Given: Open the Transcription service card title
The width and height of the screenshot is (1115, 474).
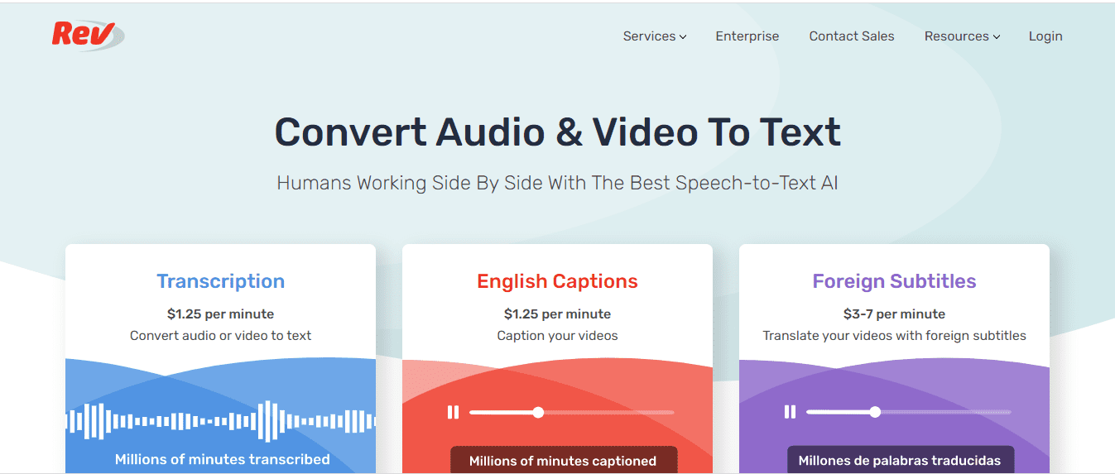Looking at the screenshot, I should [221, 281].
